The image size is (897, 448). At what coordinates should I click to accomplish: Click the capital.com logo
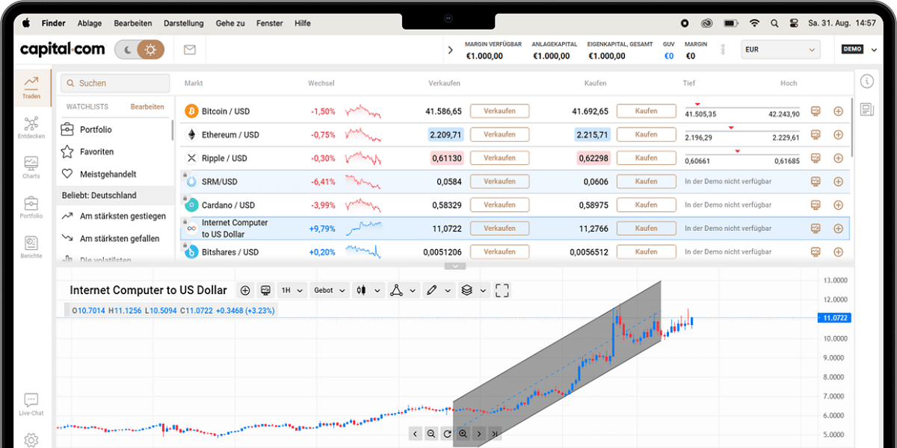[x=63, y=49]
